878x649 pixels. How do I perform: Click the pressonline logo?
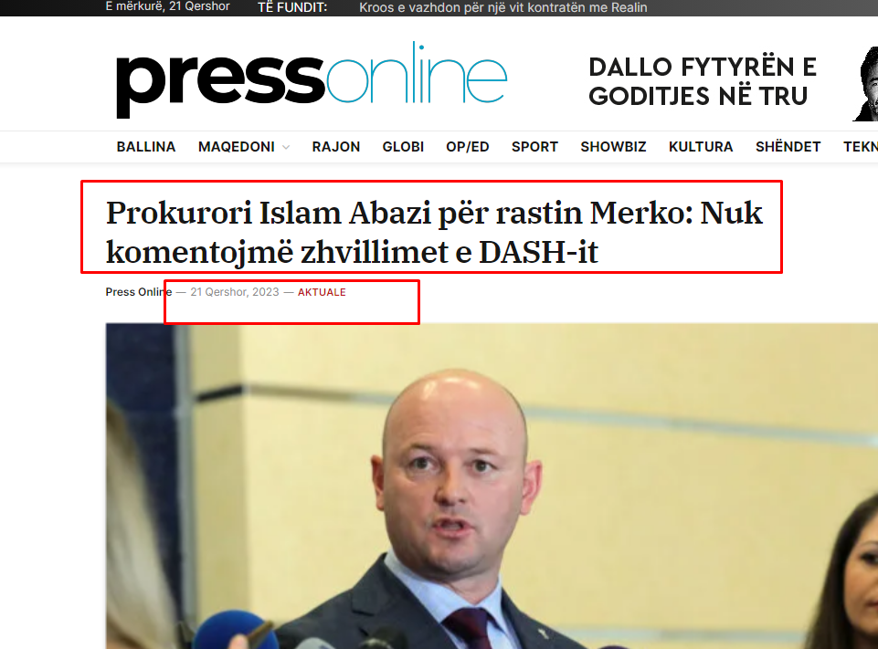(312, 79)
